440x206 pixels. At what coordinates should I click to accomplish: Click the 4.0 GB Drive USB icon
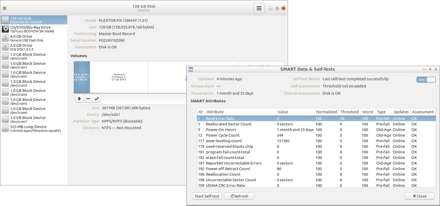tap(5, 38)
